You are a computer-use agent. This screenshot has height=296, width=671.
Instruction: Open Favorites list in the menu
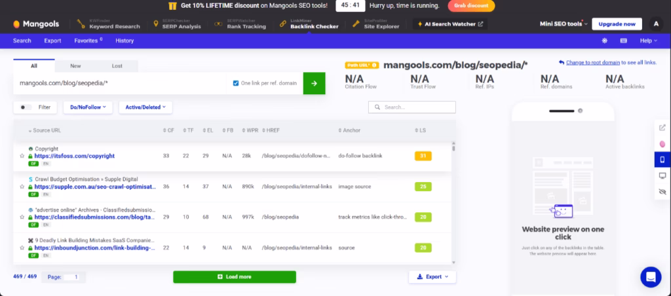[88, 41]
